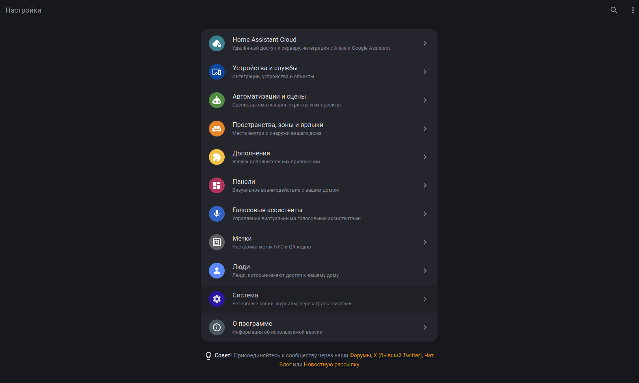
Task: Click the purple gear Система icon
Action: pyautogui.click(x=217, y=299)
